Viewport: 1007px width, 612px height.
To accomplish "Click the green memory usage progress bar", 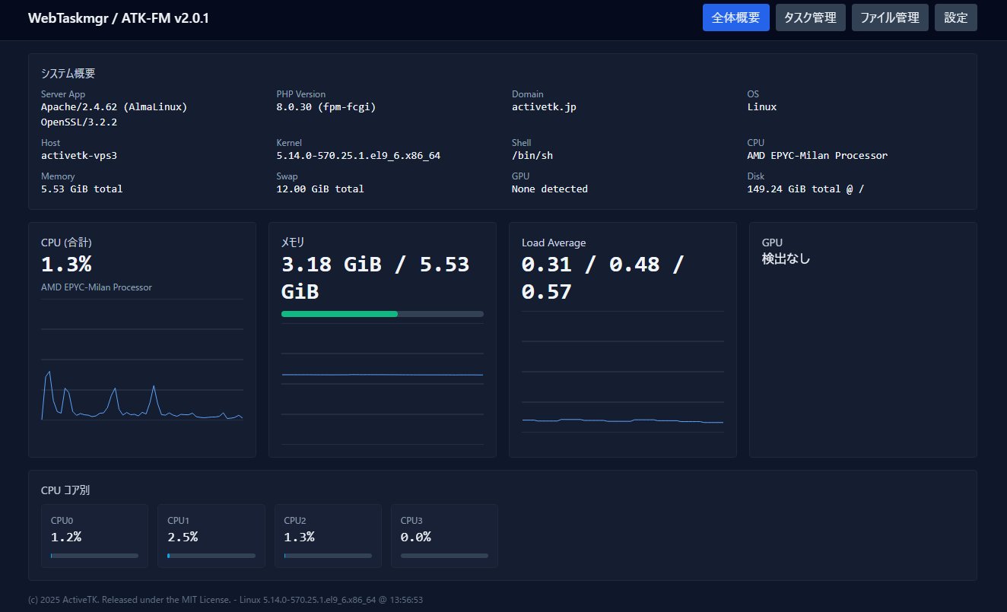I will (x=383, y=313).
